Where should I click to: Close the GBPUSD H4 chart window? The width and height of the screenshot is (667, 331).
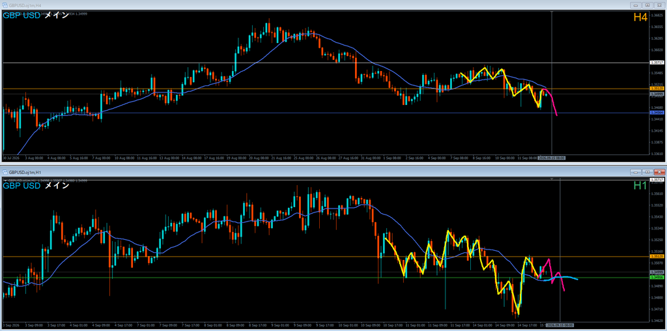click(x=659, y=5)
